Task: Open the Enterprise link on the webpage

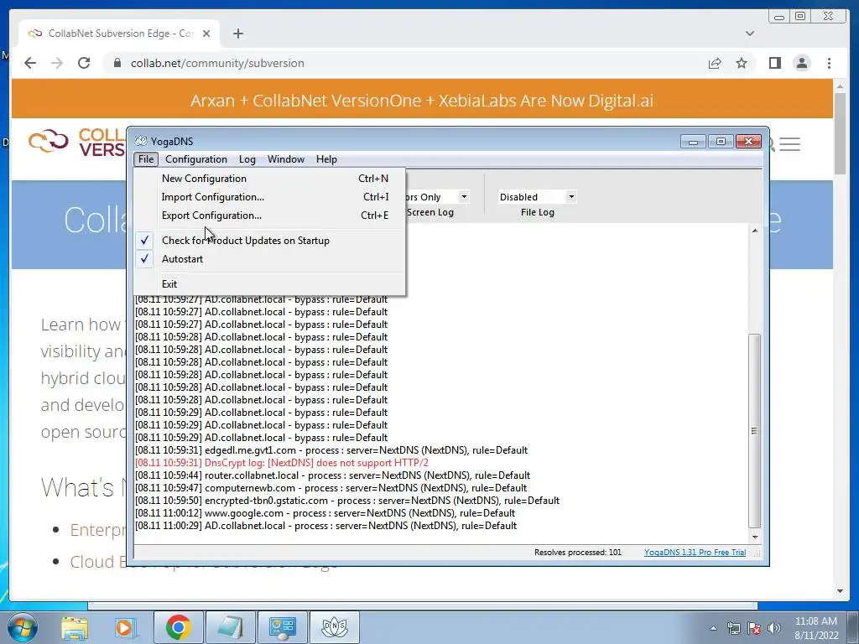Action: coord(97,530)
